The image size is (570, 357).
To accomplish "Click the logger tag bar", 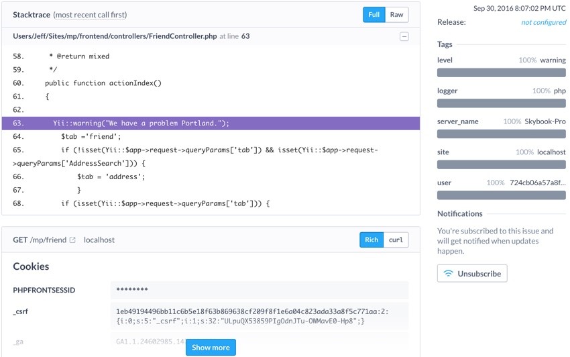I will tap(502, 103).
